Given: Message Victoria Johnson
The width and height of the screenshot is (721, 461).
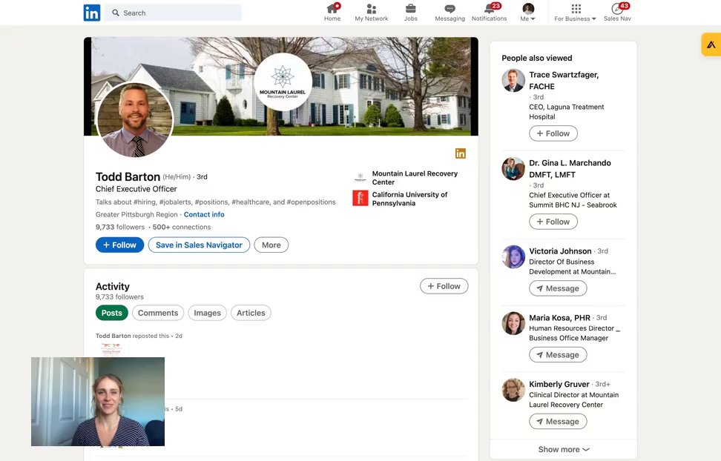Looking at the screenshot, I should [558, 288].
